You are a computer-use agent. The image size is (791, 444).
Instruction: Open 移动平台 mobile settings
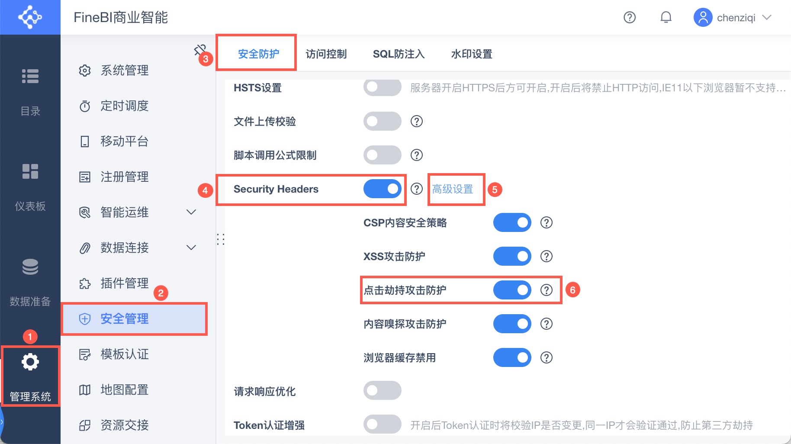pos(124,141)
